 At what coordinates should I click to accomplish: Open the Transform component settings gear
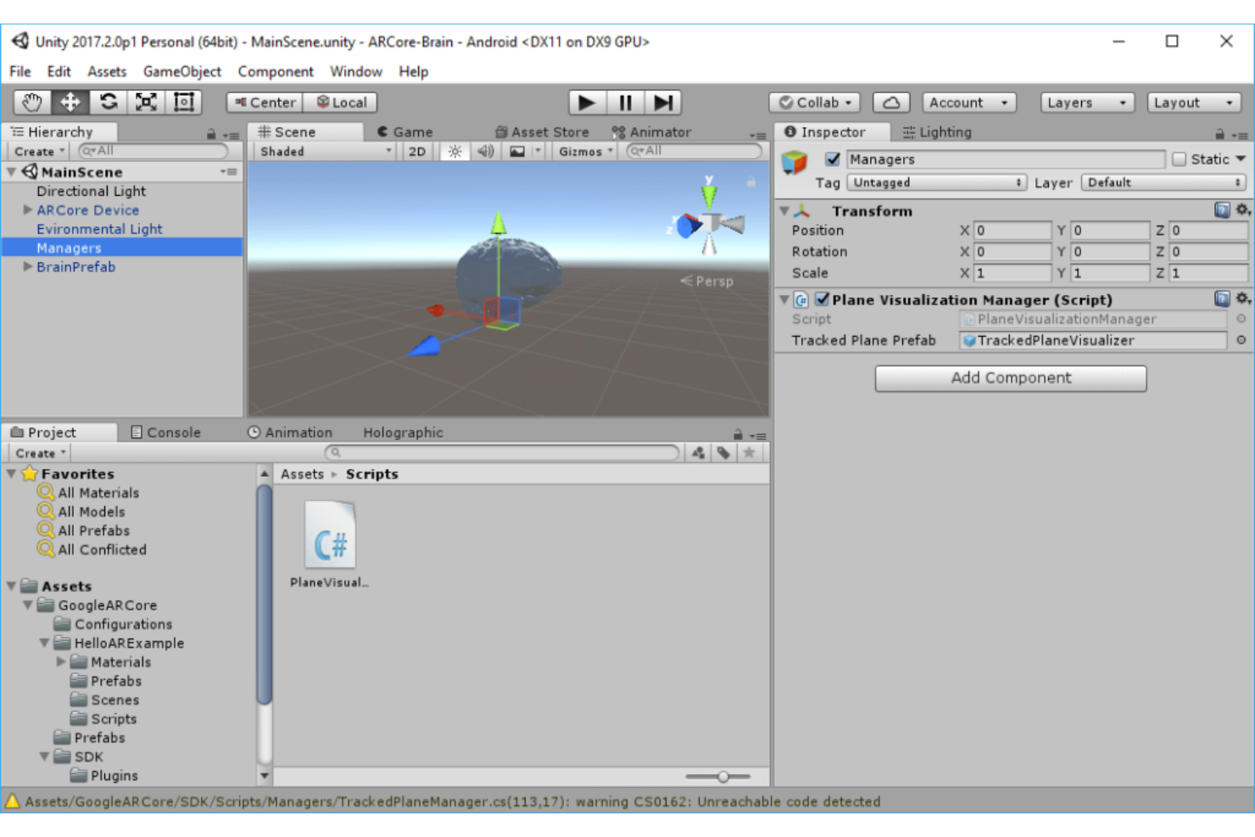pyautogui.click(x=1241, y=210)
